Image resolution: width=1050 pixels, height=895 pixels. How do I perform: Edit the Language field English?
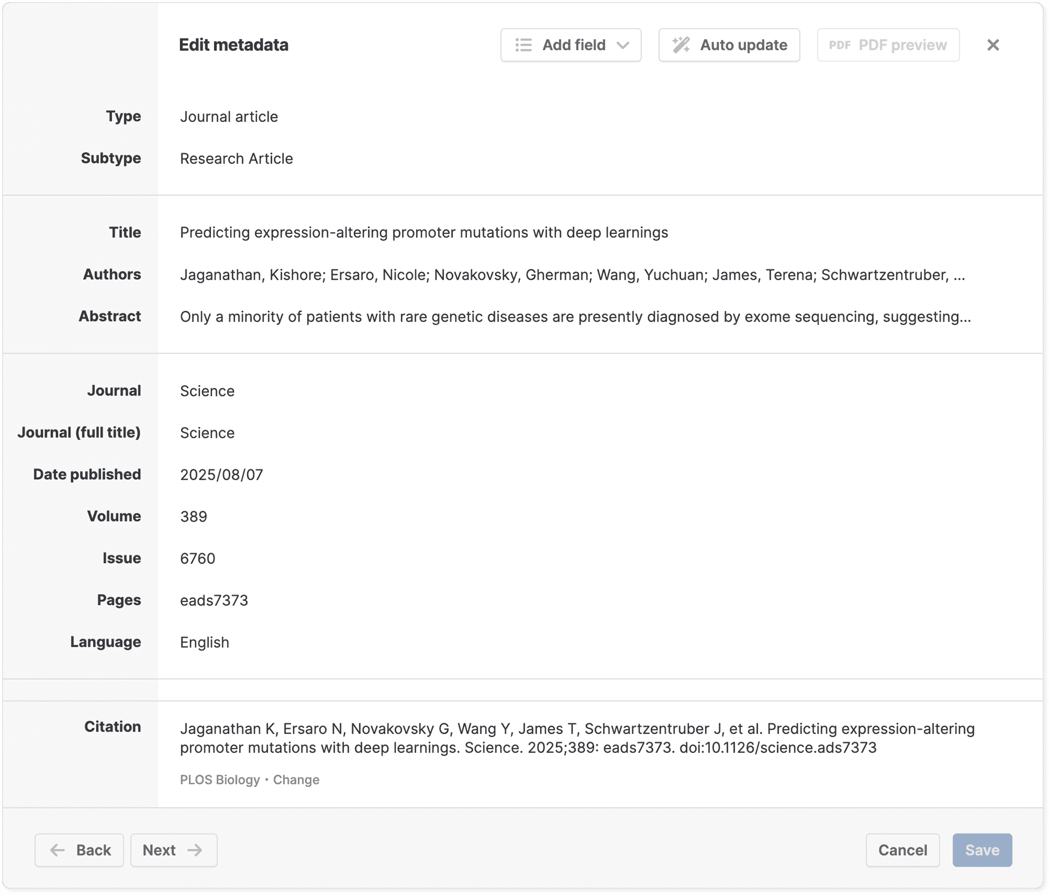tap(205, 642)
